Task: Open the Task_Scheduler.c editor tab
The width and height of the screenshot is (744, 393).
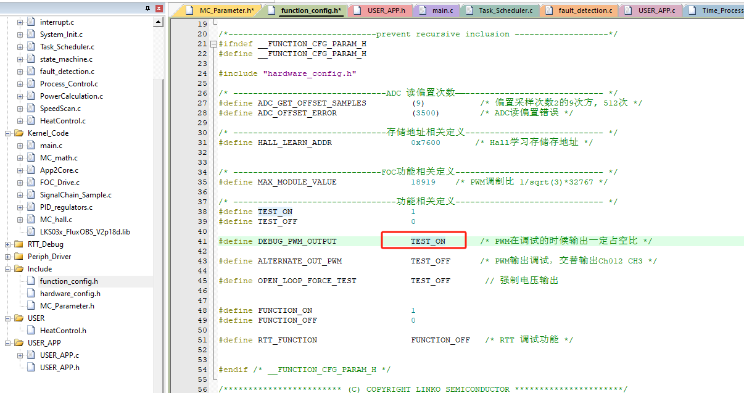Action: pyautogui.click(x=506, y=10)
